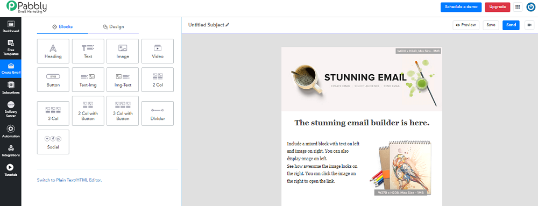
Task: Click heading 'The stunning email builder is here.'
Action: tap(362, 123)
